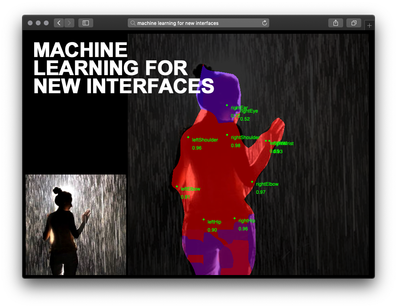Select the rightElbow keypoint label
397x308 pixels.
pyautogui.click(x=267, y=184)
